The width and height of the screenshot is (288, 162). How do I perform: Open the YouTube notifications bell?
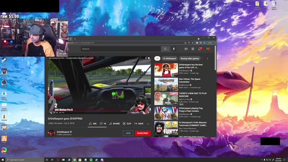tap(200, 49)
